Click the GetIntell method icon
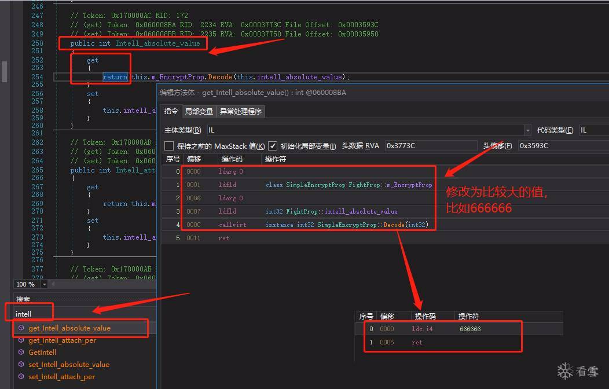Viewport: 609px width, 389px height. [21, 353]
